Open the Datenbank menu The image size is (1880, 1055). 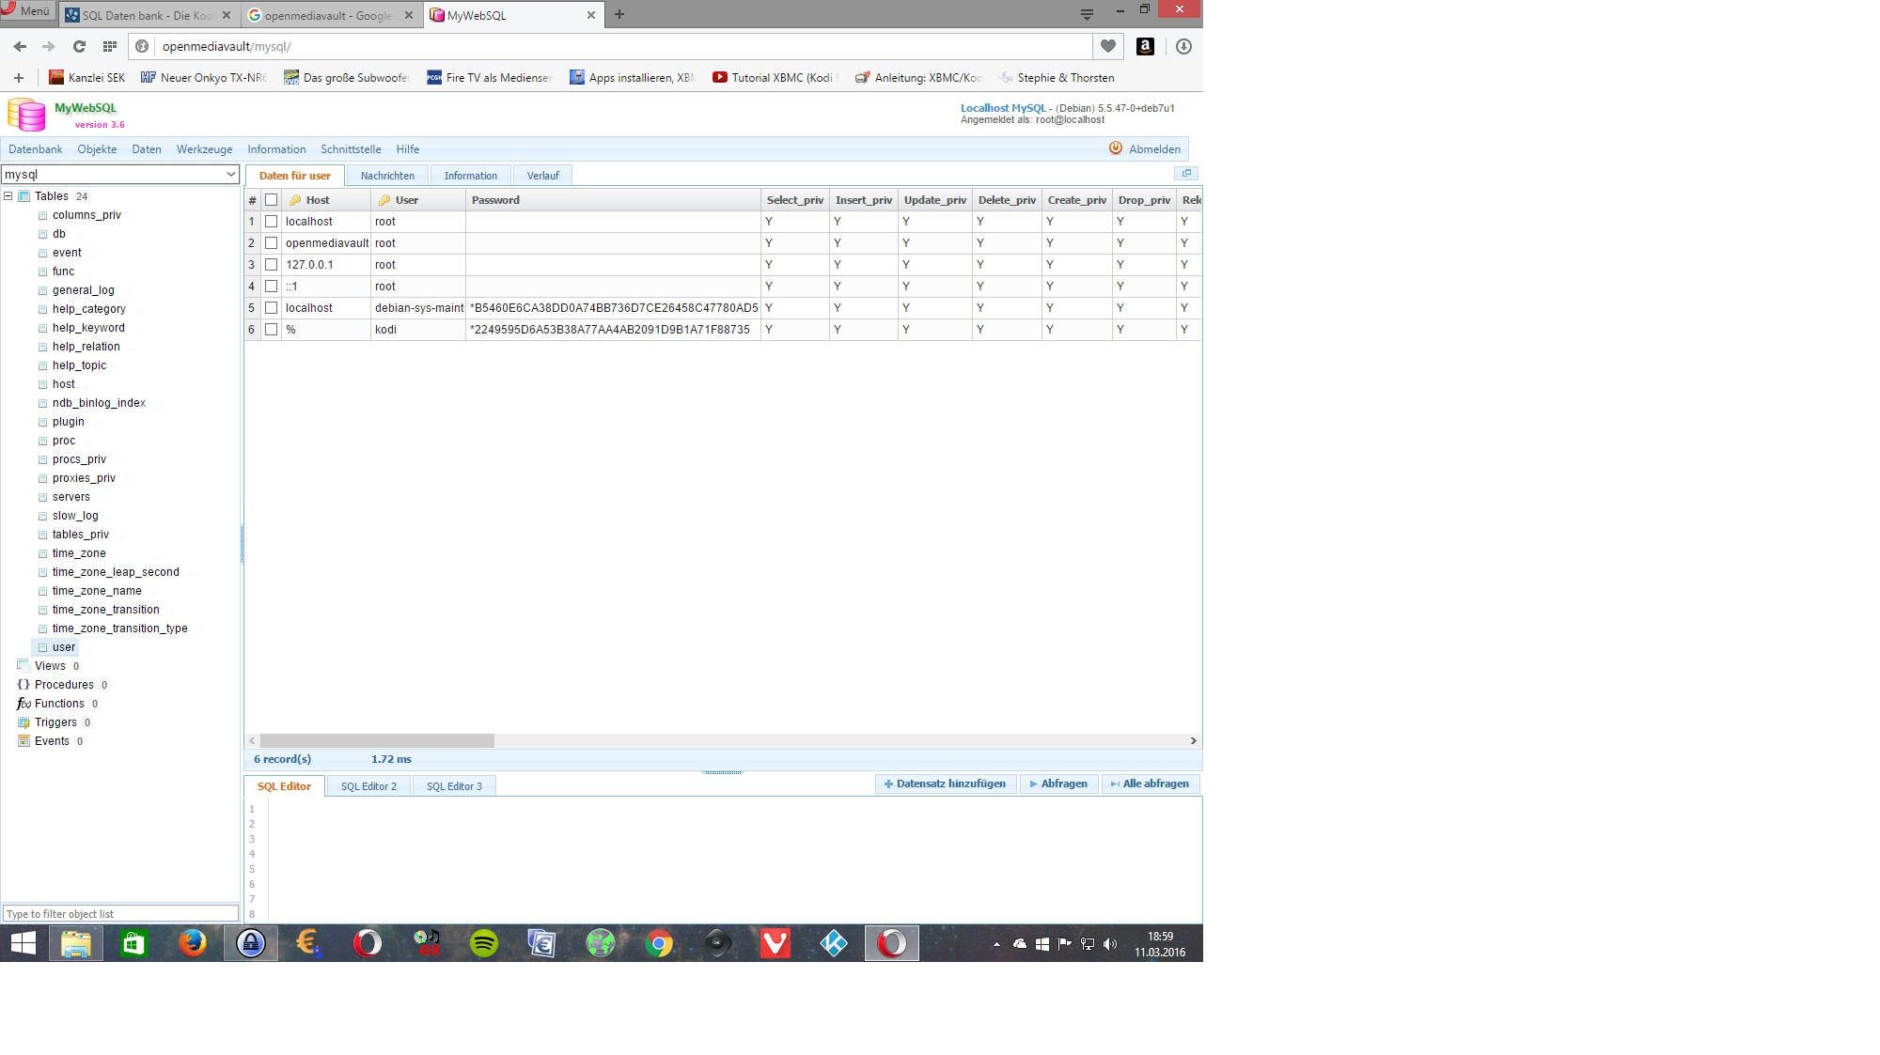pyautogui.click(x=36, y=149)
